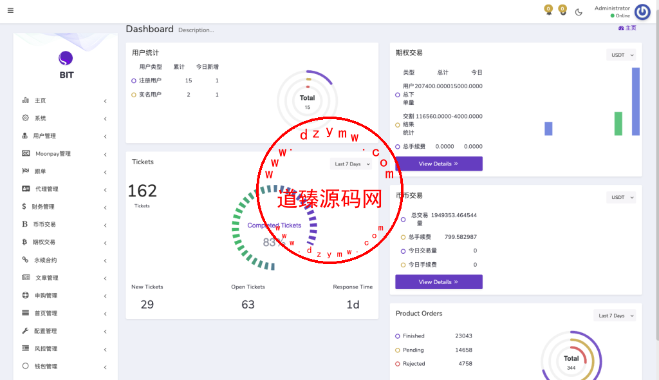This screenshot has width=659, height=380.
Task: Click 财务管理 dollar sign icon
Action: [x=24, y=206]
